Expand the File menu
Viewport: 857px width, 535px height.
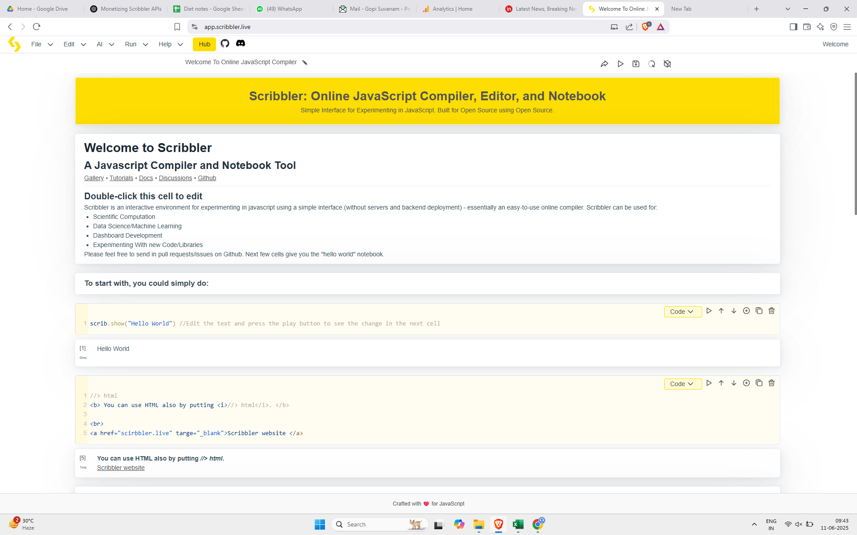(42, 44)
